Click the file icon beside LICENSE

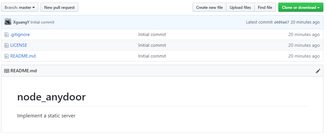(x=7, y=45)
